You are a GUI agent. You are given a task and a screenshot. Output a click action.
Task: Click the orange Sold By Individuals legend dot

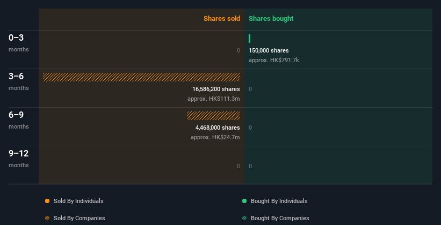[x=47, y=201]
